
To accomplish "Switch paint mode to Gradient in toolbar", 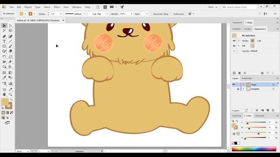I will [7, 113].
